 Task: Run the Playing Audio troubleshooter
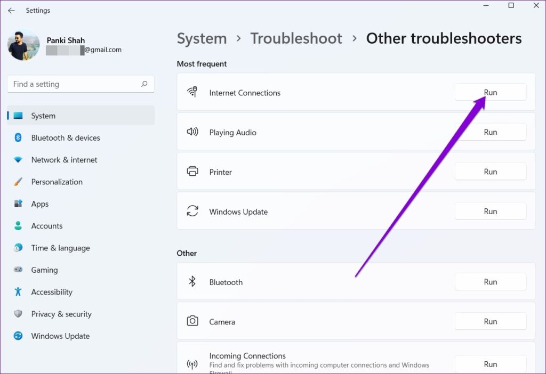pyautogui.click(x=490, y=132)
